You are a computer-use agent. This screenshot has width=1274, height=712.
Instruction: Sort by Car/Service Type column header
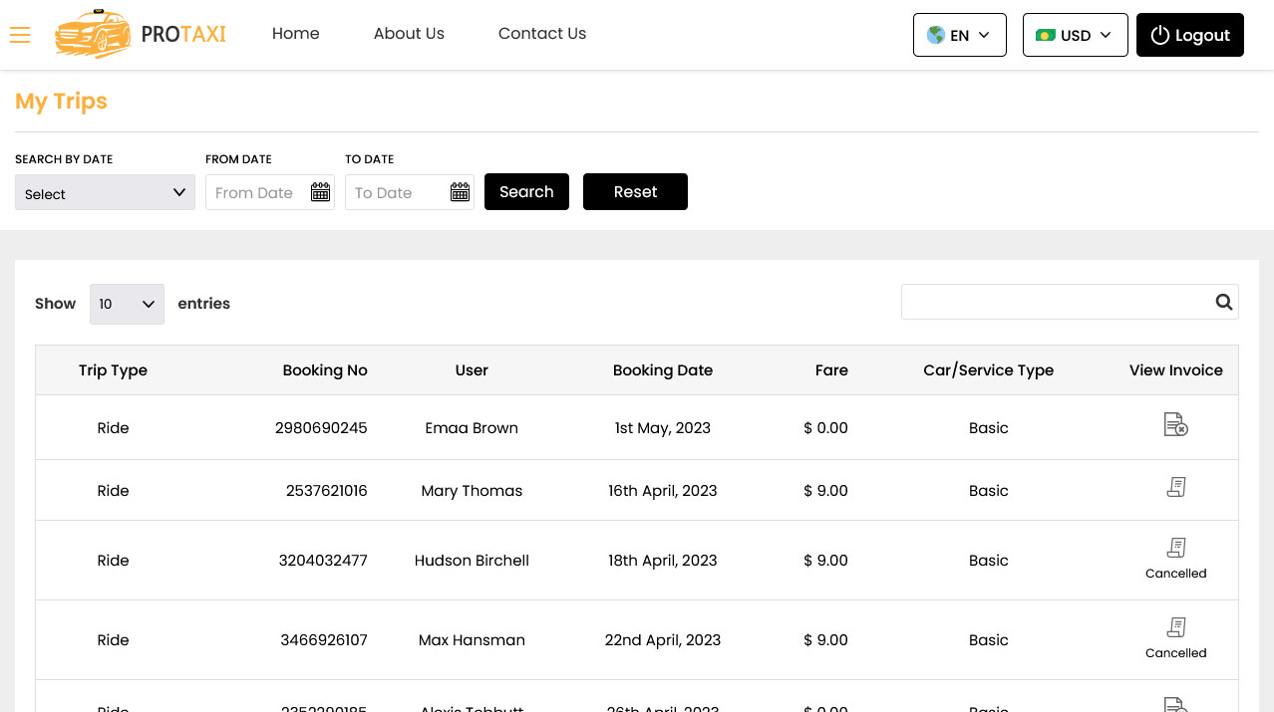989,370
